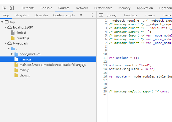Viewport: 172px width, 122px height.
Task: Click line number 13 in gutter
Action: (x=105, y=65)
